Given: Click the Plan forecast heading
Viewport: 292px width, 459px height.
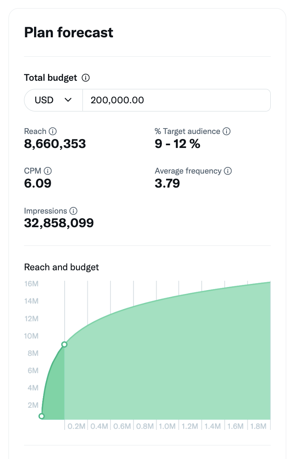Looking at the screenshot, I should 69,33.
